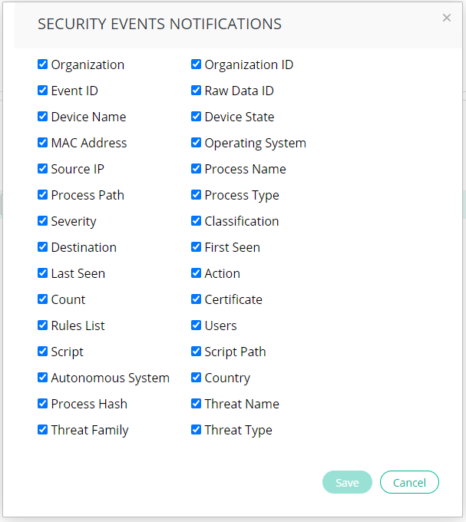
Task: Disable the Device Name field
Action: pos(43,117)
